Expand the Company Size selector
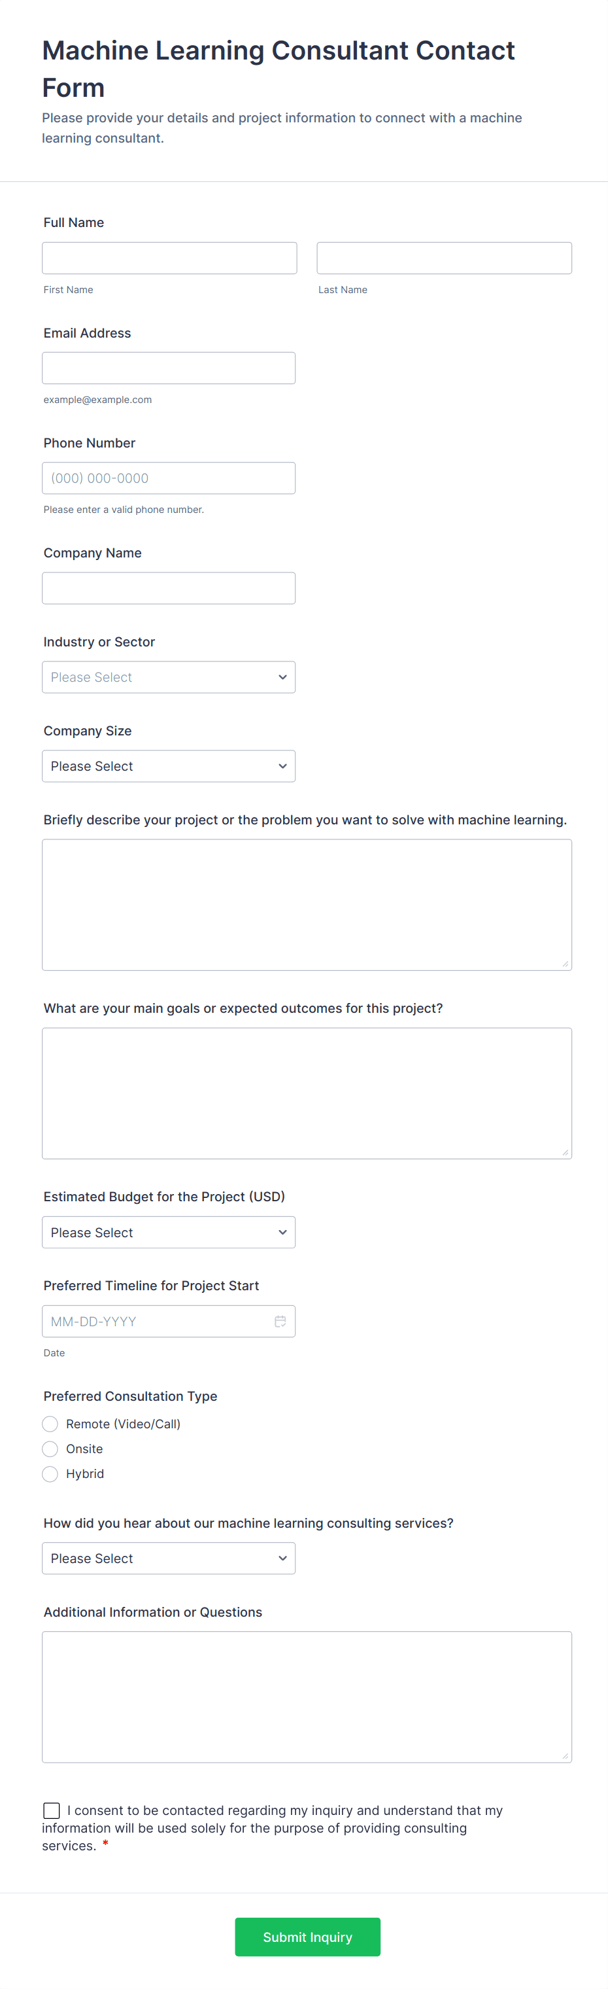Image resolution: width=608 pixels, height=1989 pixels. [x=168, y=766]
